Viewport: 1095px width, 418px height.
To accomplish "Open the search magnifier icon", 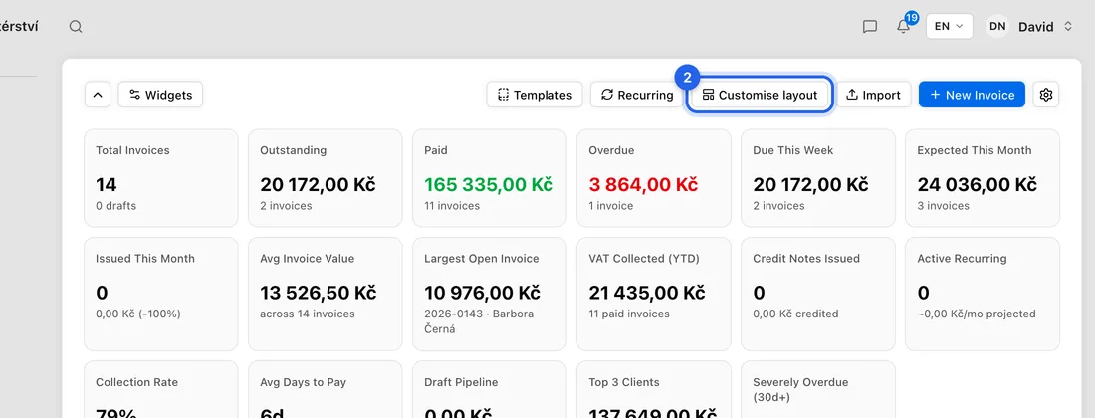I will coord(76,27).
